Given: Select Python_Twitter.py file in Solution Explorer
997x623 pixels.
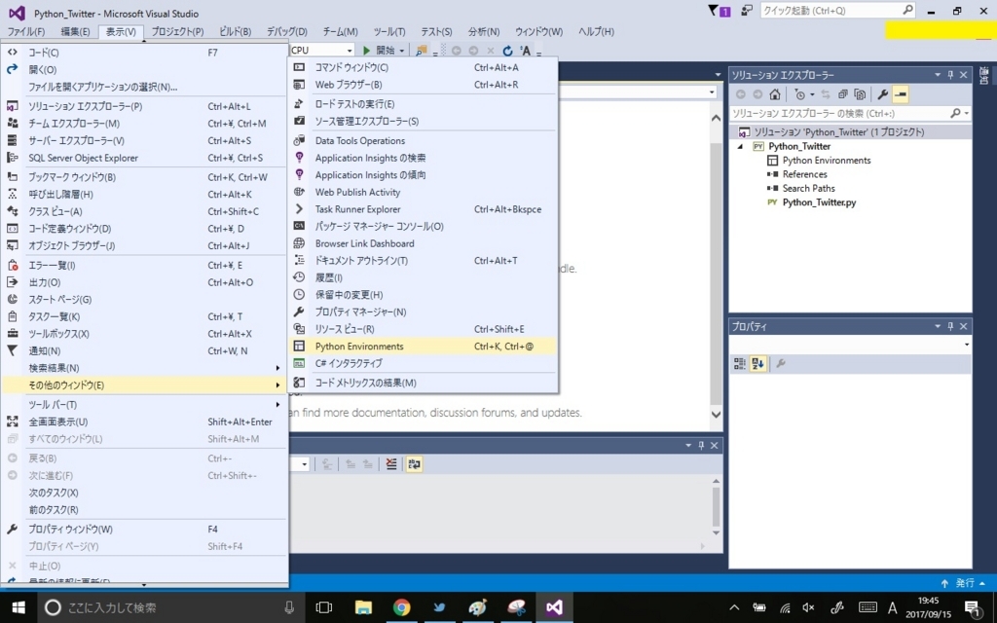Looking at the screenshot, I should point(819,202).
